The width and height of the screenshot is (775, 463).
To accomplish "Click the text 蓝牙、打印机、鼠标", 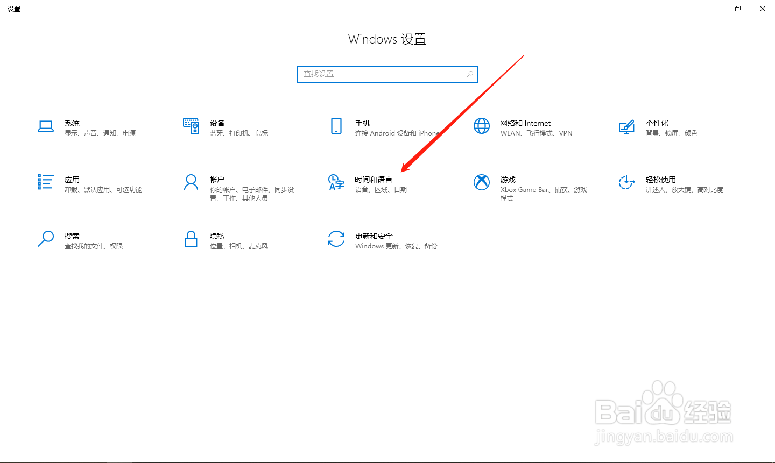I will [239, 133].
